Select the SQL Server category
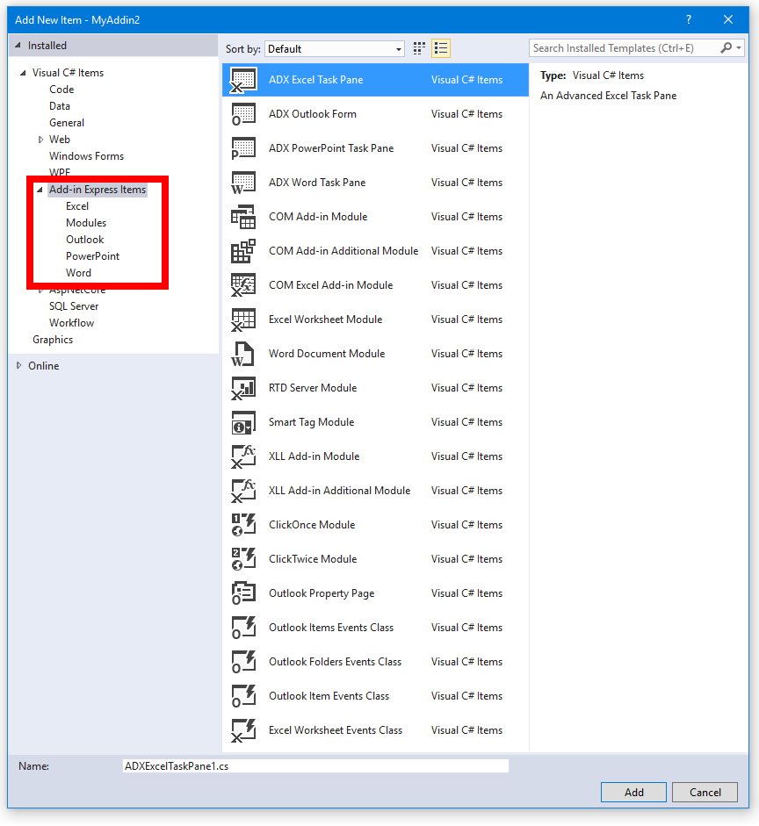The width and height of the screenshot is (759, 826). tap(74, 306)
